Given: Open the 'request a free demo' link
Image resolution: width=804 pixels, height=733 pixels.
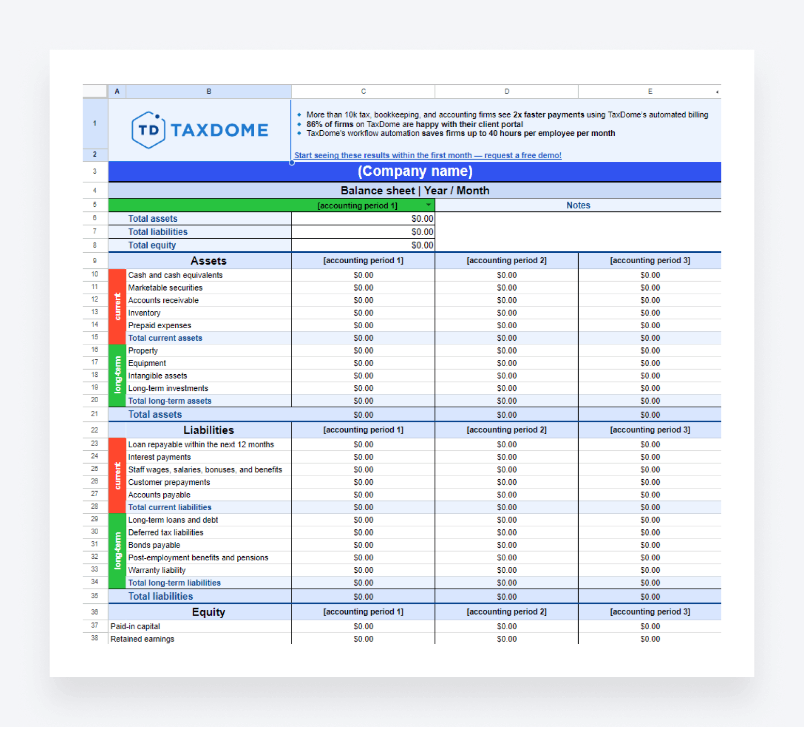Looking at the screenshot, I should point(428,155).
